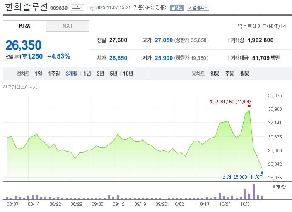Switch to the NXT tab
The width and height of the screenshot is (292, 212).
pyautogui.click(x=68, y=26)
